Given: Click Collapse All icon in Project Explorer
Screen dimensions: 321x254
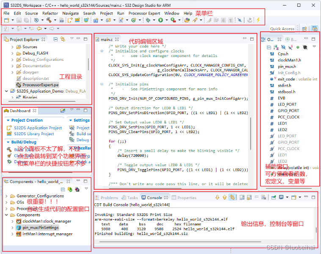Looking at the screenshot, I should [55, 39].
